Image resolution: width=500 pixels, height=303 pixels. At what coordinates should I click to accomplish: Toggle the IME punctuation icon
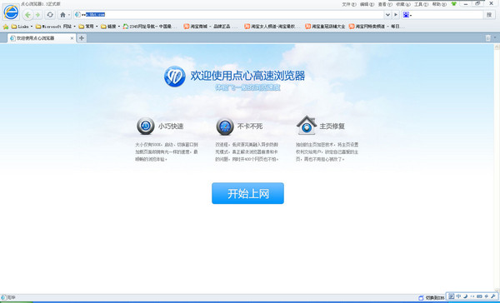pyautogui.click(x=472, y=296)
